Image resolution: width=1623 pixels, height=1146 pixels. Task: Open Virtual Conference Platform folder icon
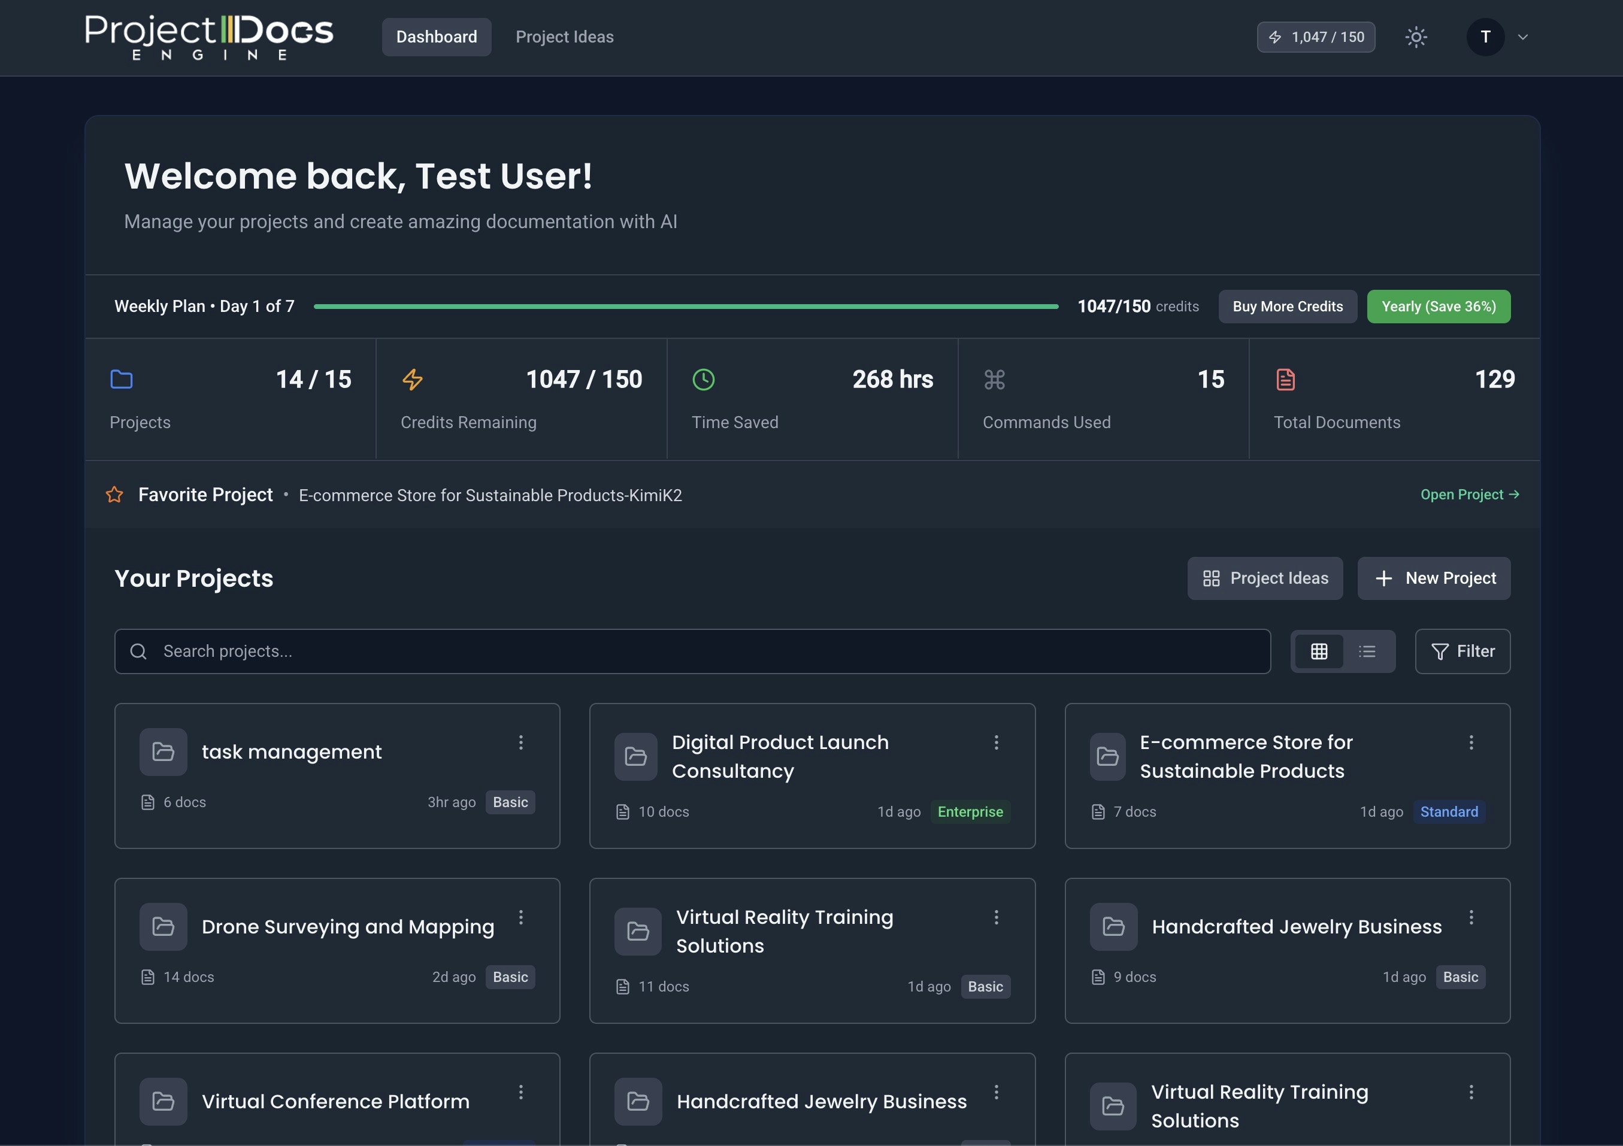pos(163,1102)
